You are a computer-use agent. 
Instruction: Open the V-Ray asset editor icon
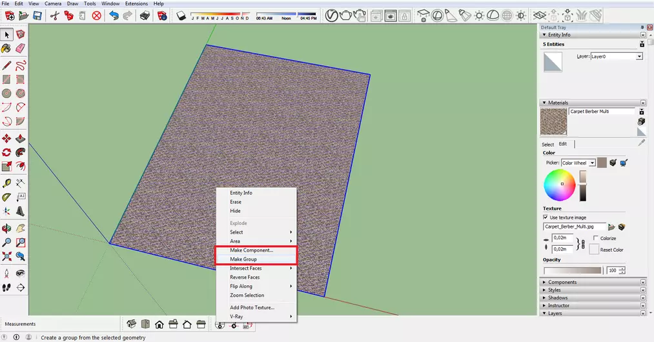(332, 16)
